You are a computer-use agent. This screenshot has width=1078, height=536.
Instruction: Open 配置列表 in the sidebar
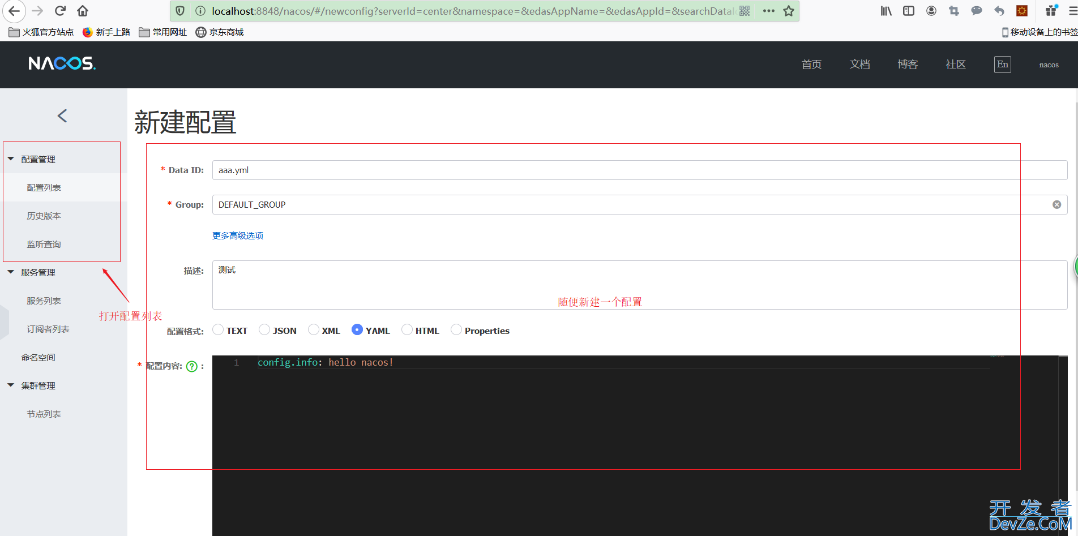pyautogui.click(x=44, y=187)
